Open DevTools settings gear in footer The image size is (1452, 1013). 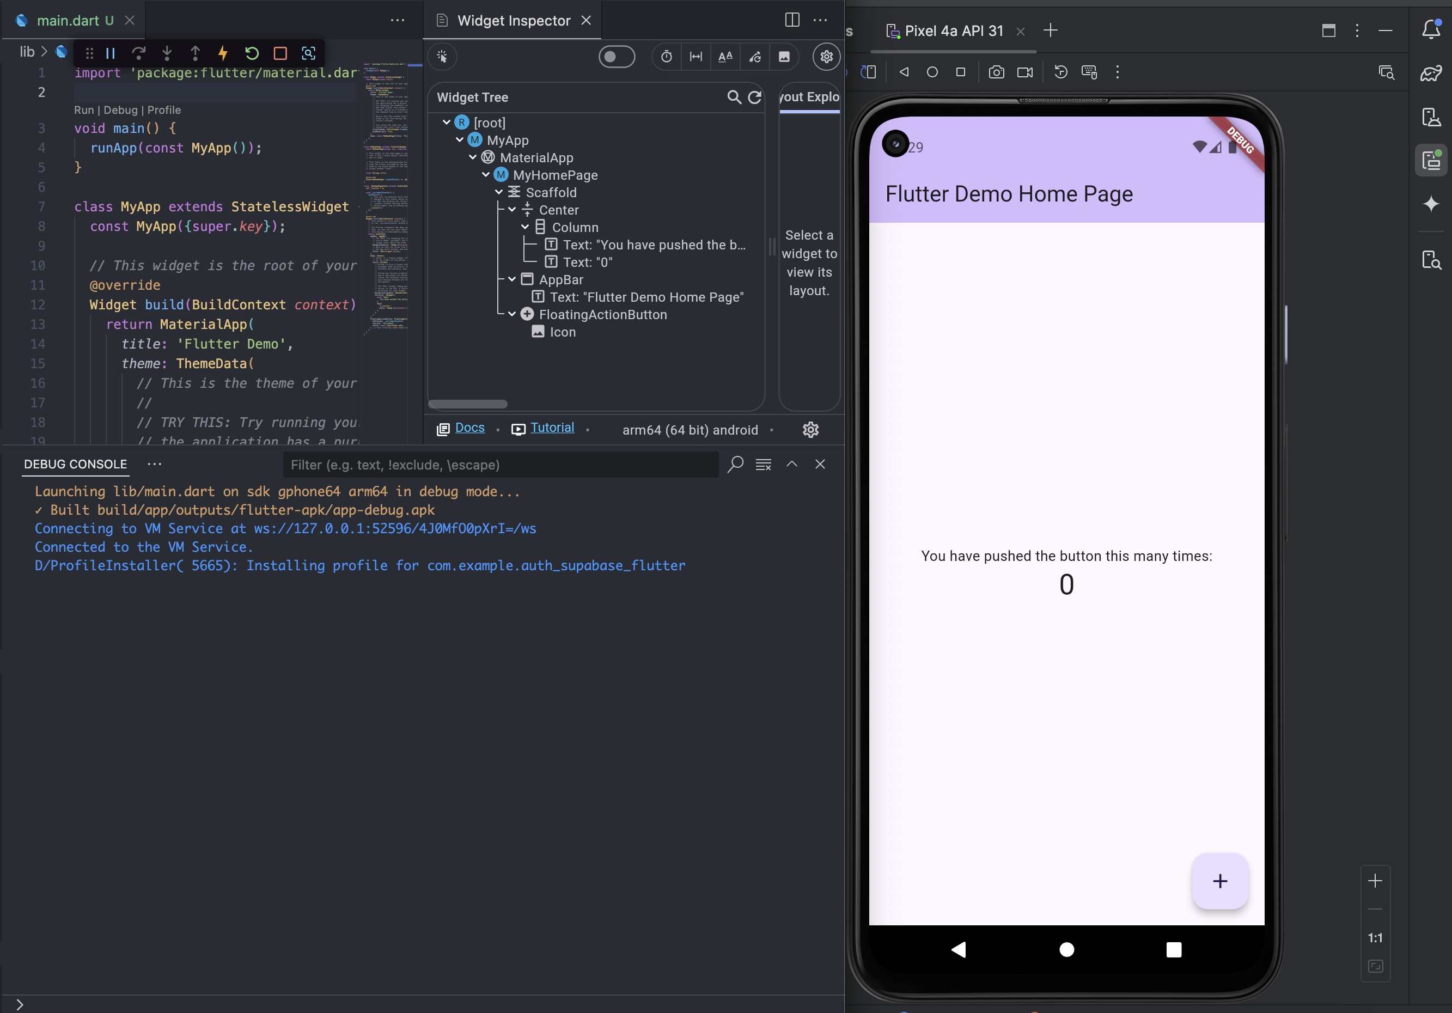pyautogui.click(x=811, y=430)
